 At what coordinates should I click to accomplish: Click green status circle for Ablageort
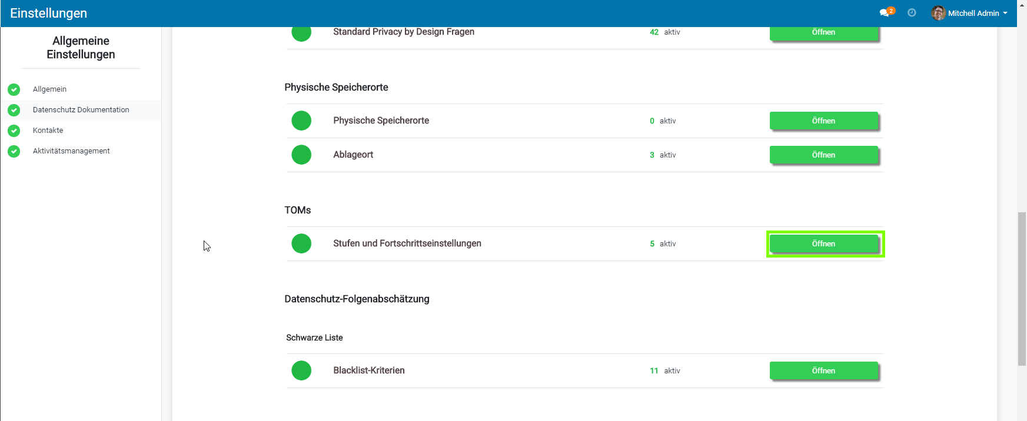(x=301, y=155)
